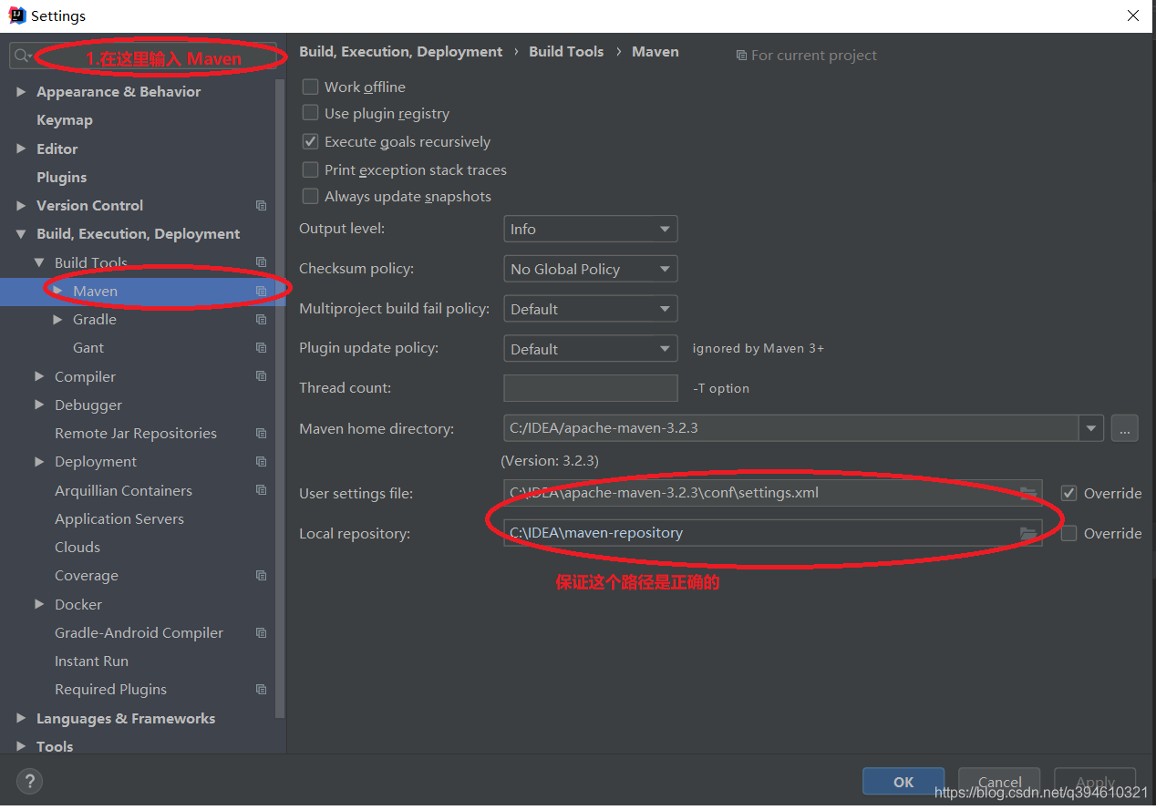Click Build, Execution, Deployment breadcrumb

(400, 52)
